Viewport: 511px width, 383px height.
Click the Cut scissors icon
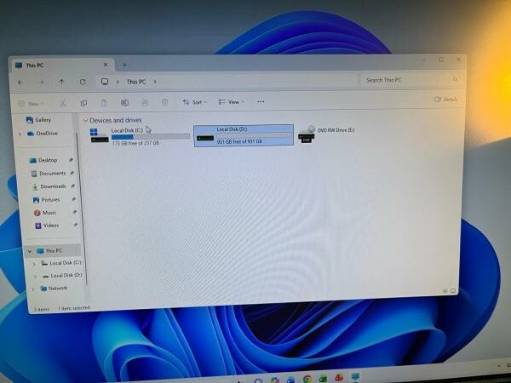tap(63, 104)
